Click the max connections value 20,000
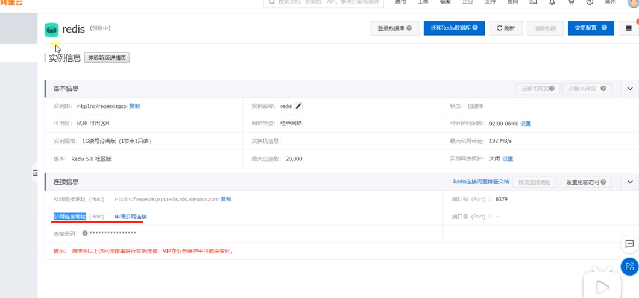 click(x=294, y=159)
